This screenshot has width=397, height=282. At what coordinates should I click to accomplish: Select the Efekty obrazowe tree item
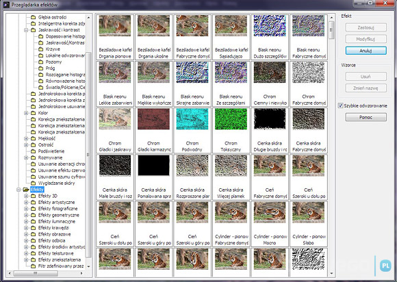click(x=54, y=234)
